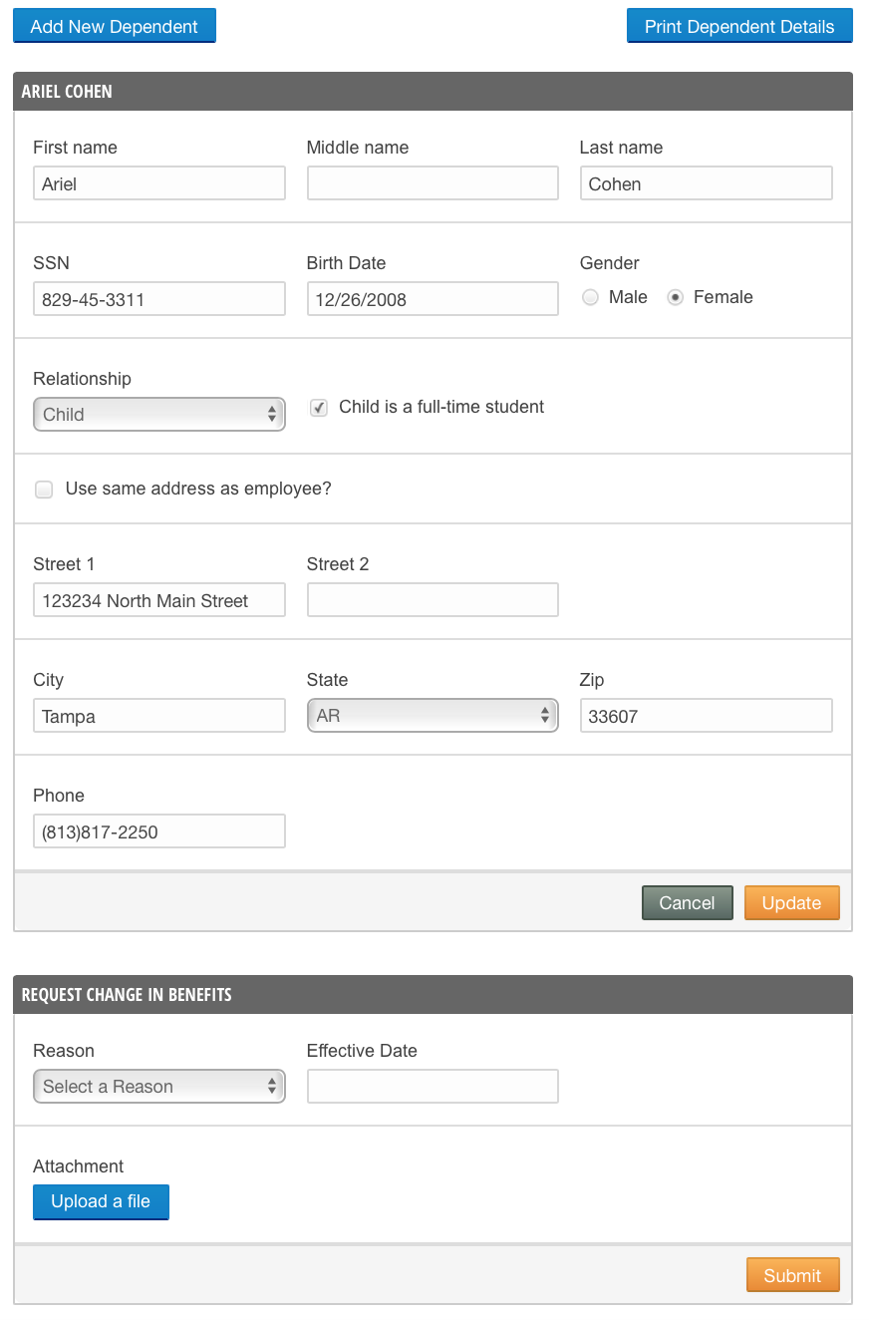
Task: Click the Effective Date field
Action: coord(433,1087)
